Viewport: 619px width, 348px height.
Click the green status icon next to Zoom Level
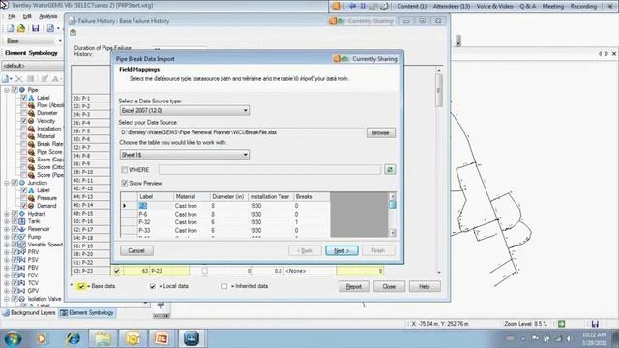(561, 324)
